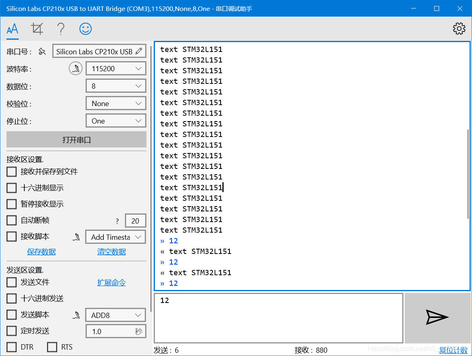
Task: Click 波特率 label
Action: click(19, 69)
